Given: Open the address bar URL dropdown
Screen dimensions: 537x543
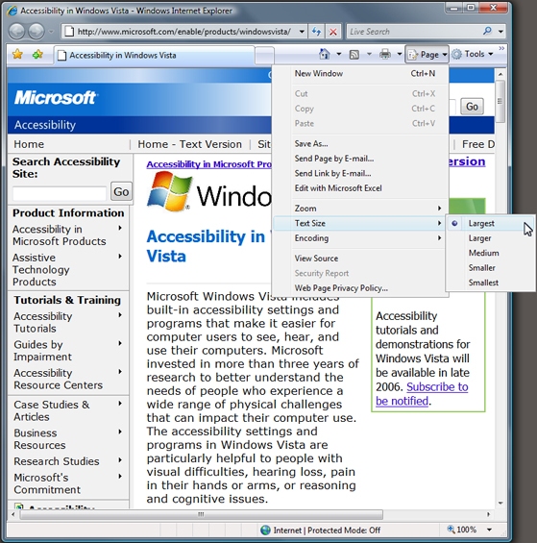Looking at the screenshot, I should (302, 32).
